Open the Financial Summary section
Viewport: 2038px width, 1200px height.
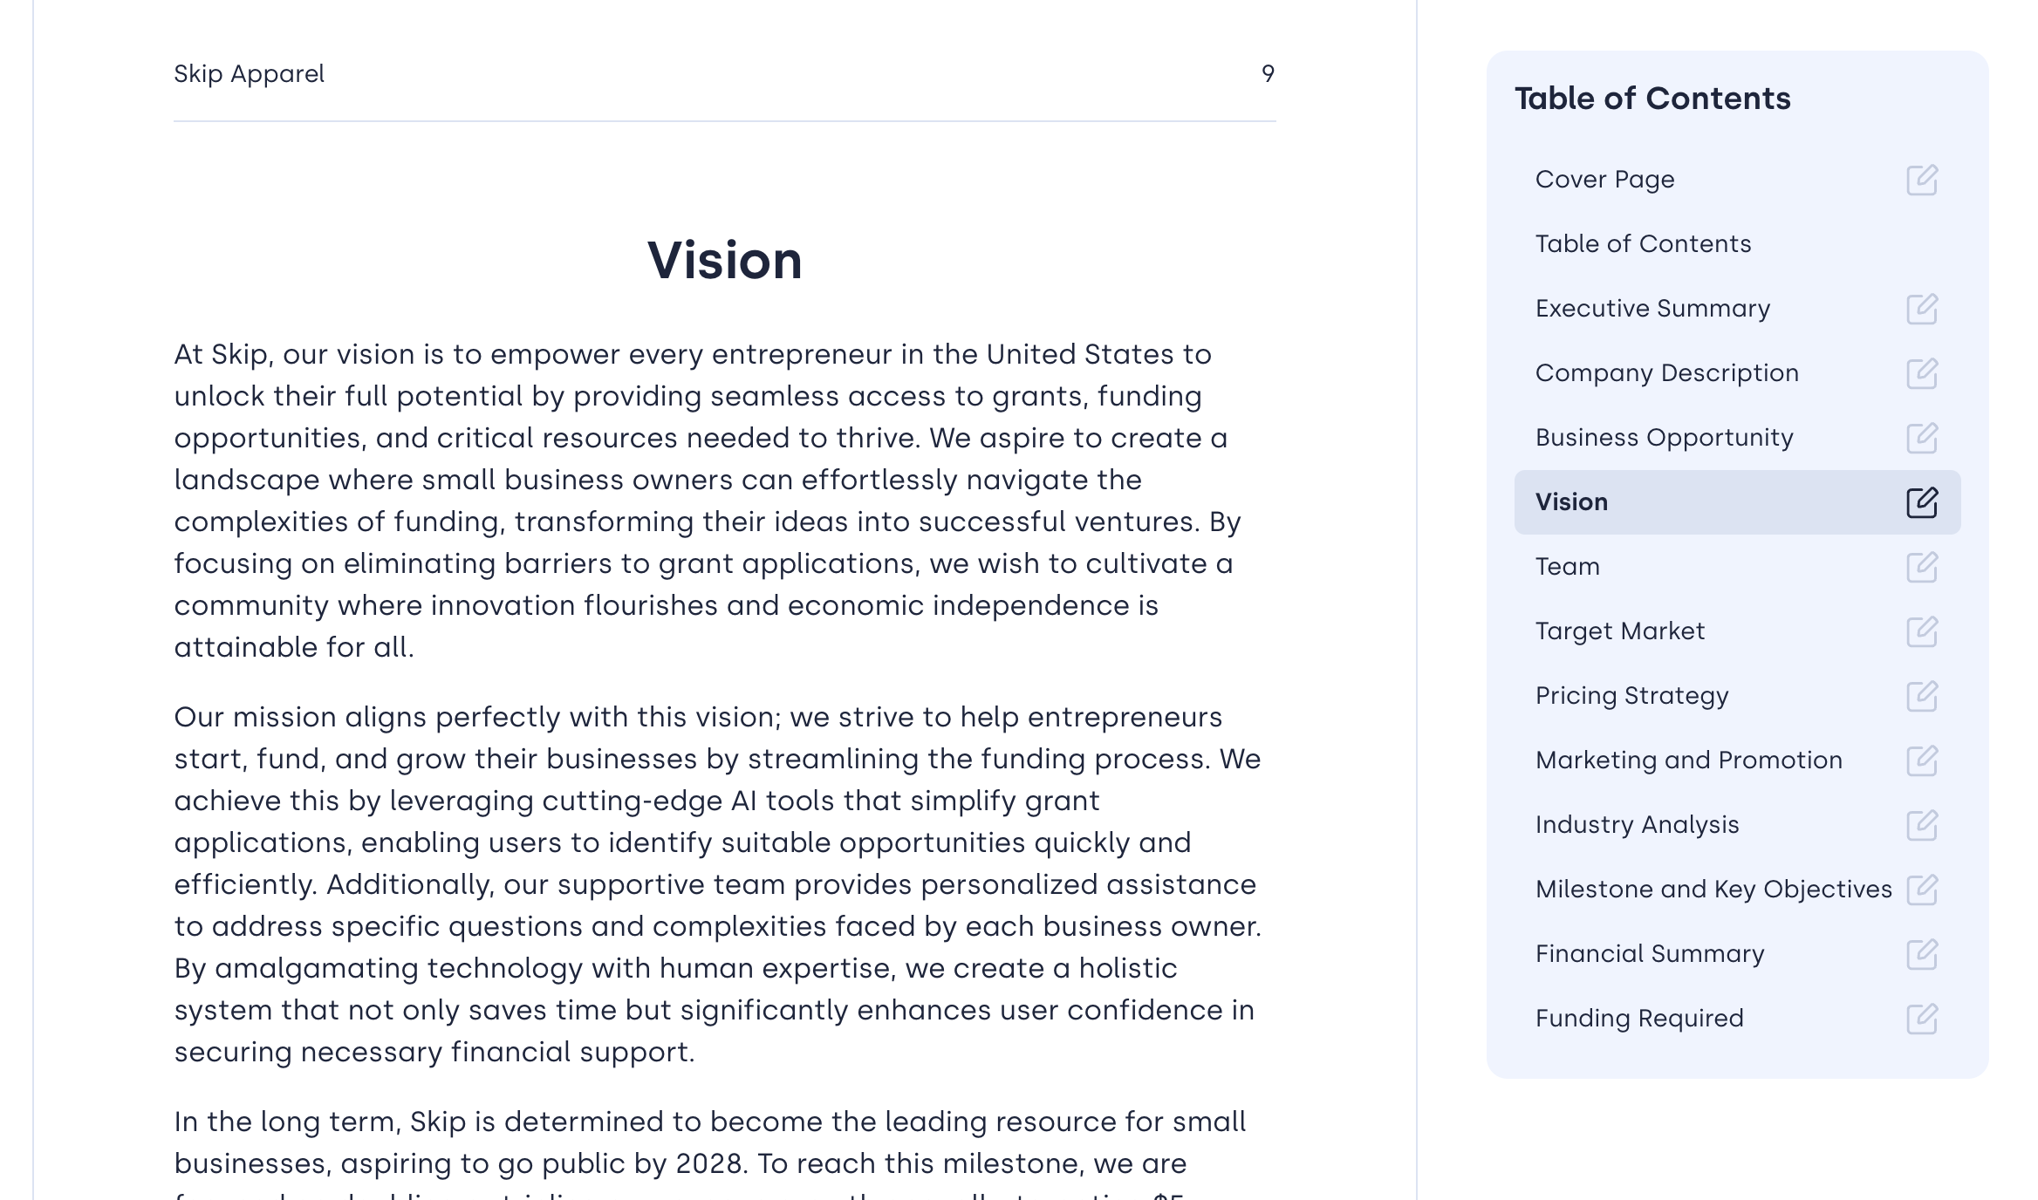click(1650, 954)
